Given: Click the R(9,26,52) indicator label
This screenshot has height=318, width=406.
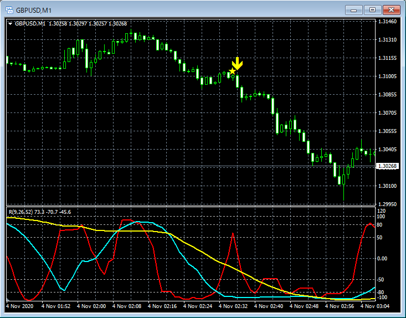Looking at the screenshot, I should point(21,212).
